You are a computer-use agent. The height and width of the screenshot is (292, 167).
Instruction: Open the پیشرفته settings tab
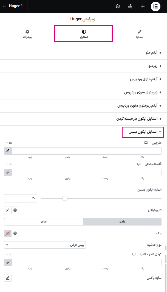[27, 34]
